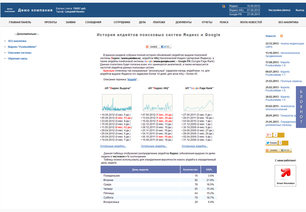The height and width of the screenshot is (212, 306).
Task: Open the Обратная связь sidebar link
Action: pos(18,58)
